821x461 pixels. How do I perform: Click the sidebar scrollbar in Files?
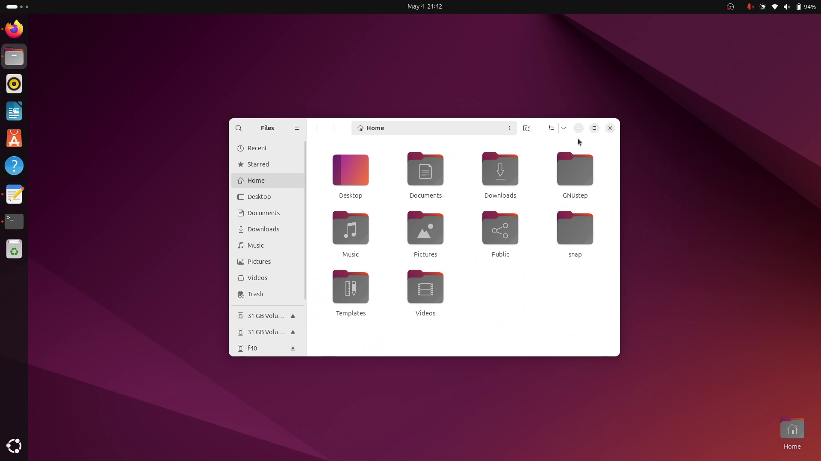tap(305, 220)
